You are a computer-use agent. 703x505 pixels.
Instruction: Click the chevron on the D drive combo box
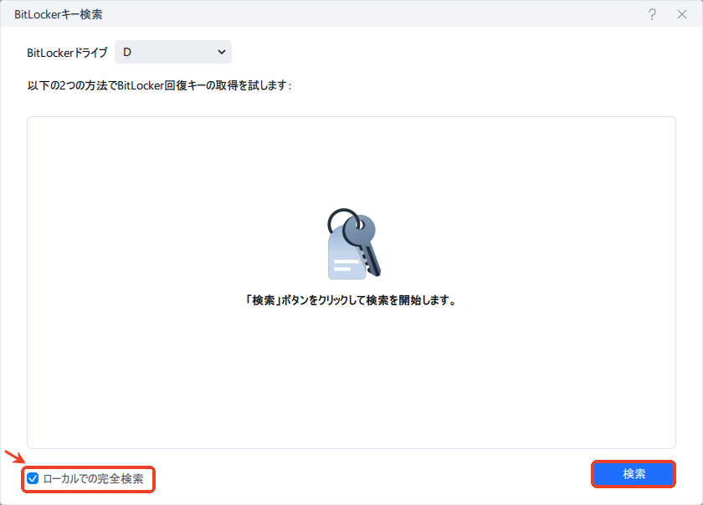[x=222, y=51]
